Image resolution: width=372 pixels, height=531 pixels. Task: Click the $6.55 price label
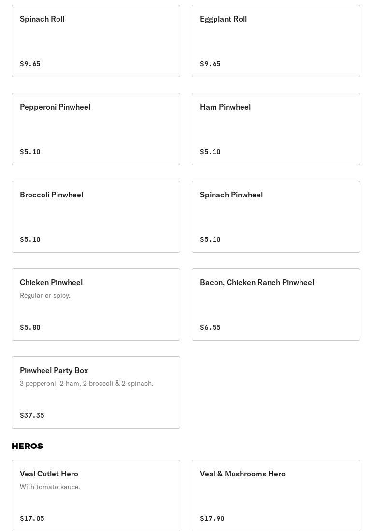[210, 327]
